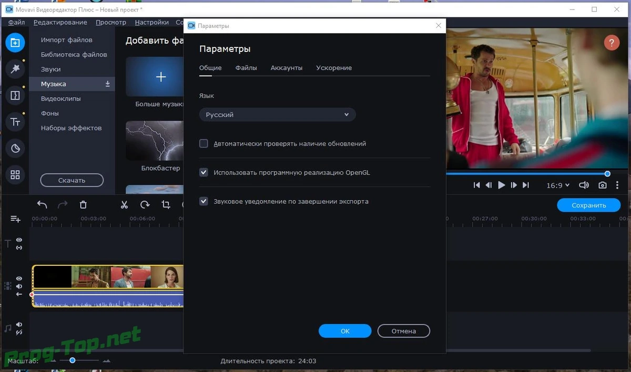Open the 16:9 aspect ratio dropdown
The image size is (631, 372).
(x=558, y=185)
